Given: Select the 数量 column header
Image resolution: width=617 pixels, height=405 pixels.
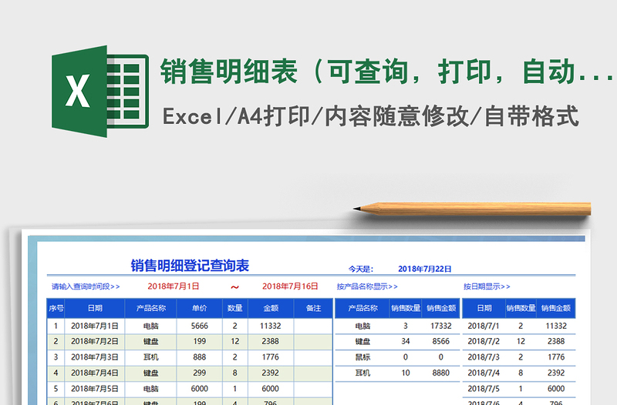Looking at the screenshot, I should [x=235, y=308].
